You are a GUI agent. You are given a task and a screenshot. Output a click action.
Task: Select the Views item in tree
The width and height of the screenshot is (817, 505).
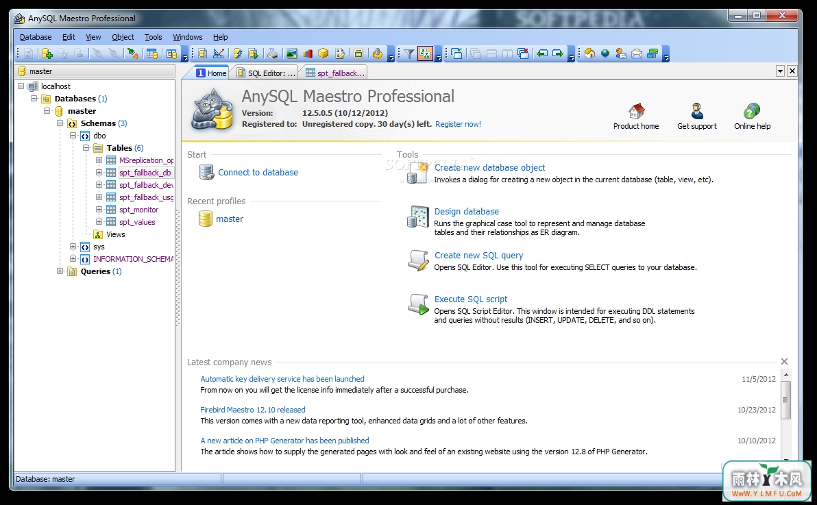pyautogui.click(x=116, y=234)
